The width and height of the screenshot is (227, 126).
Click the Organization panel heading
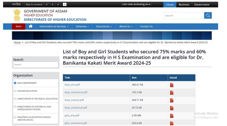[x=23, y=75]
